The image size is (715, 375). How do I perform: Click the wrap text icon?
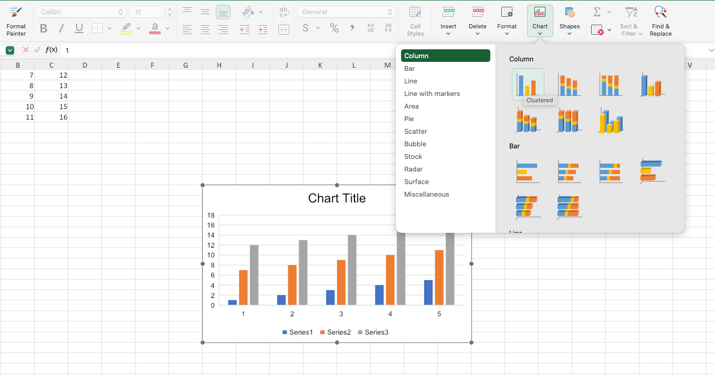point(284,12)
